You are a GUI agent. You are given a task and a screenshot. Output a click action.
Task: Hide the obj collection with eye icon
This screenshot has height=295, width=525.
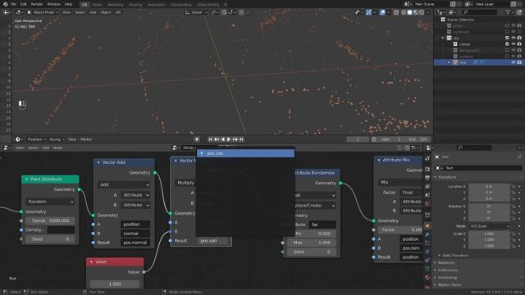point(514,38)
